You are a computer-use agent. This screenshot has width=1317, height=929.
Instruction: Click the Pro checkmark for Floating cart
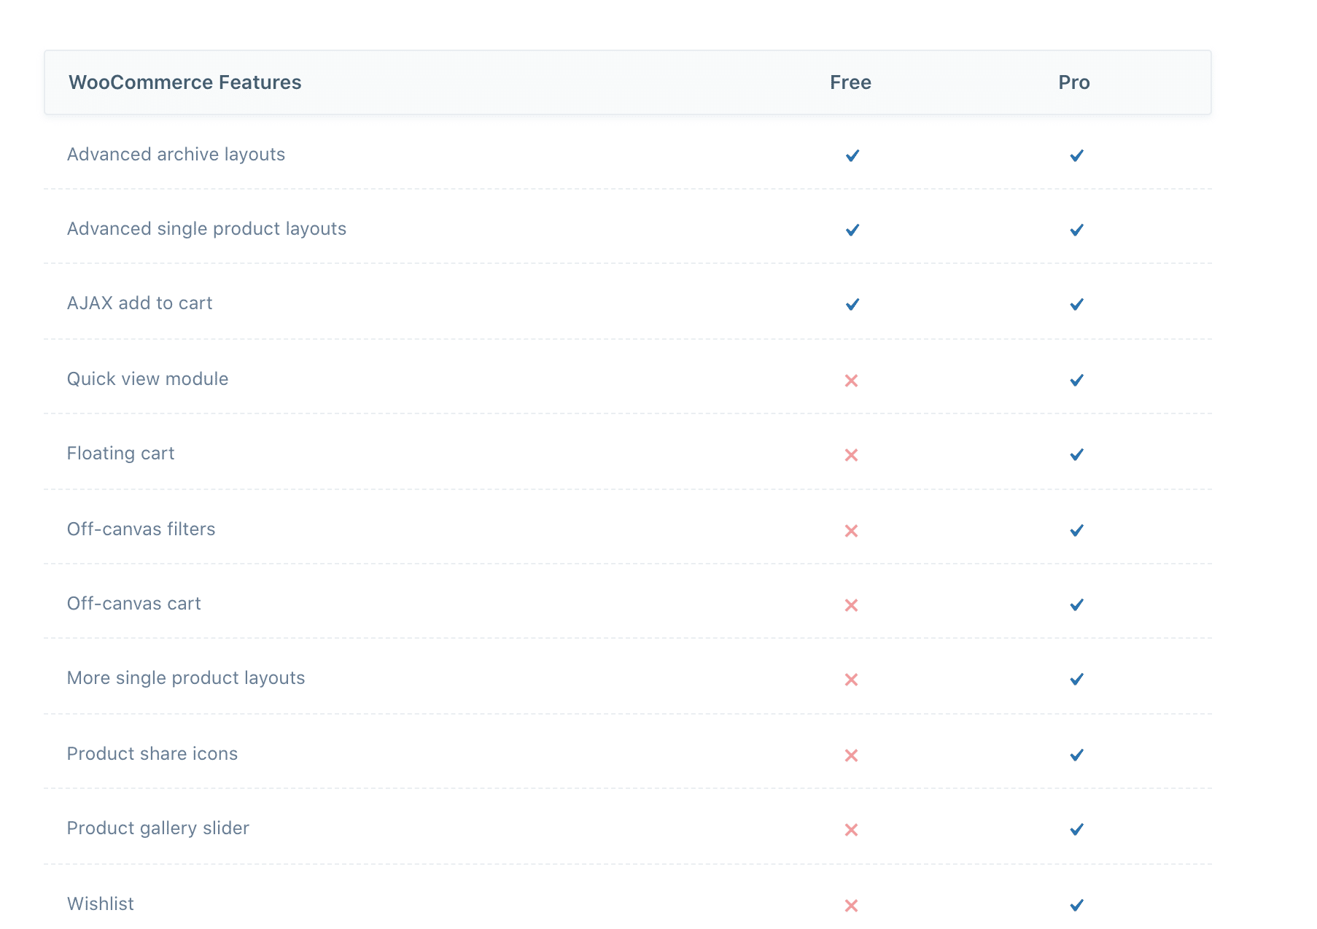pyautogui.click(x=1076, y=454)
